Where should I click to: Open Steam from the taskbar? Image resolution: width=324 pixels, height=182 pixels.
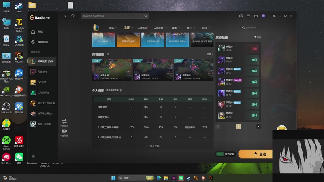[188, 178]
